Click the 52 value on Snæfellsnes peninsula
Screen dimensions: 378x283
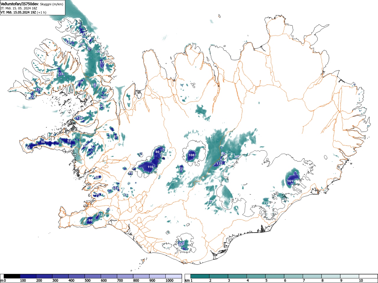pyautogui.click(x=69, y=141)
